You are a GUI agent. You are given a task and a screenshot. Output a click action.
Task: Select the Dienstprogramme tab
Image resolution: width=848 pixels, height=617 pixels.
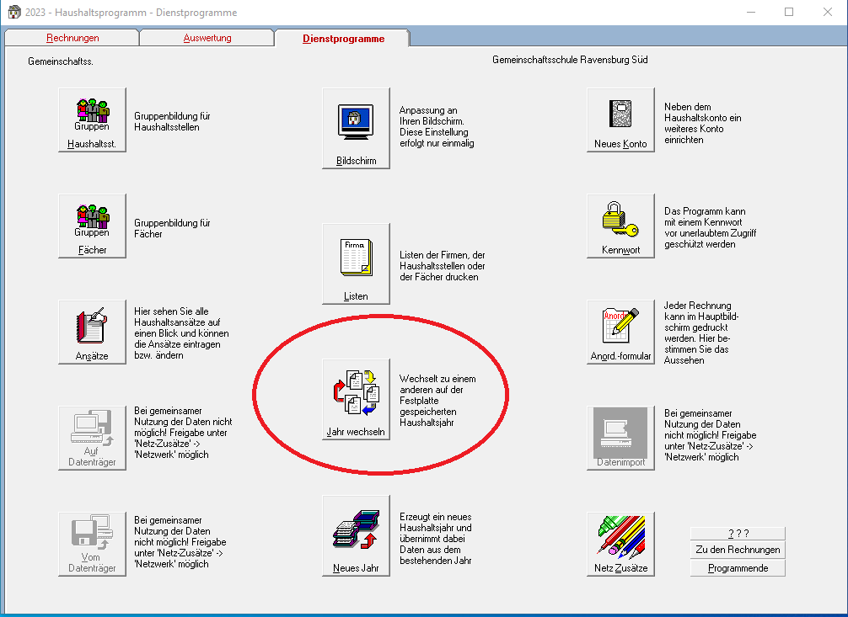pyautogui.click(x=343, y=38)
